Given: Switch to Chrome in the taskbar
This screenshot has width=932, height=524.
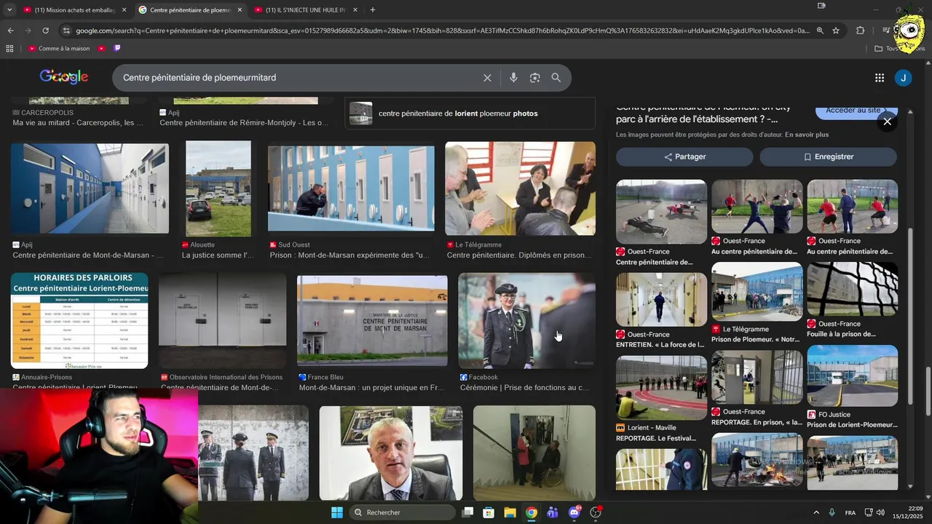Looking at the screenshot, I should [x=532, y=512].
